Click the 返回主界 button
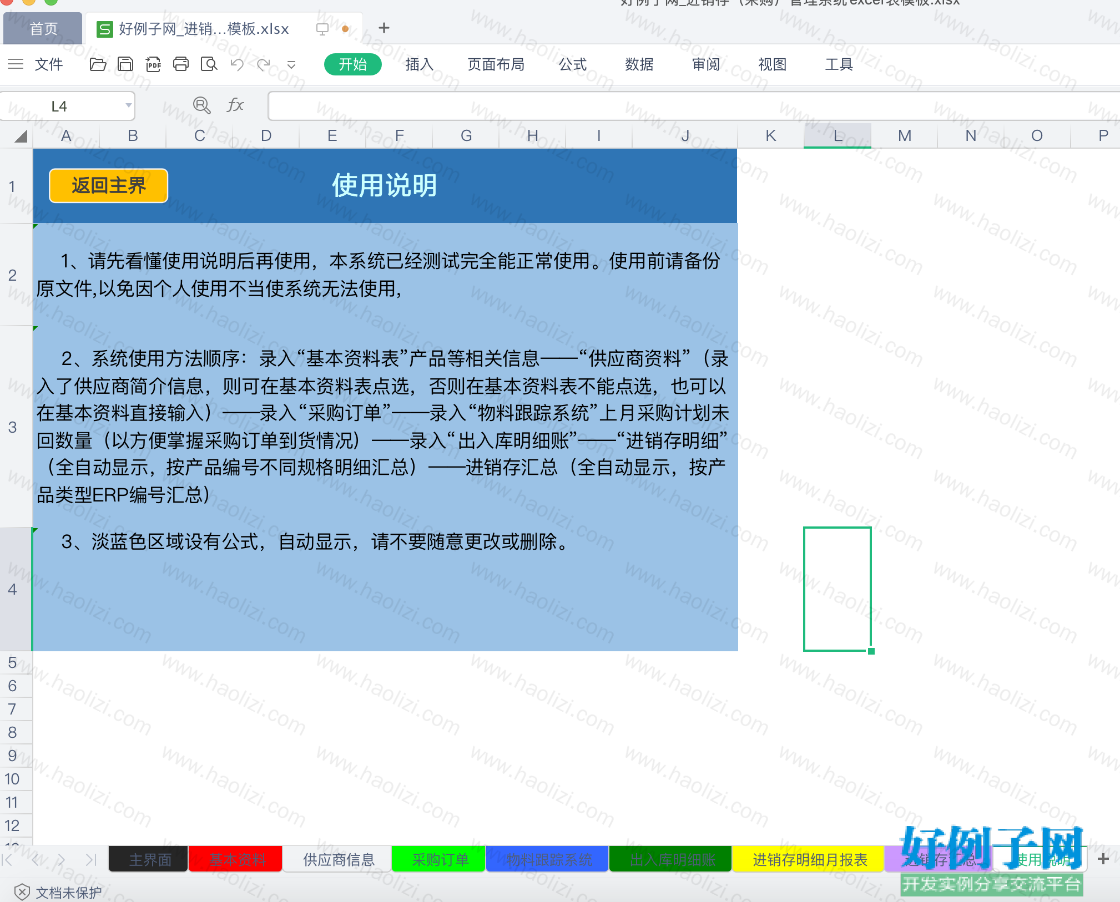1120x902 pixels. coord(109,185)
